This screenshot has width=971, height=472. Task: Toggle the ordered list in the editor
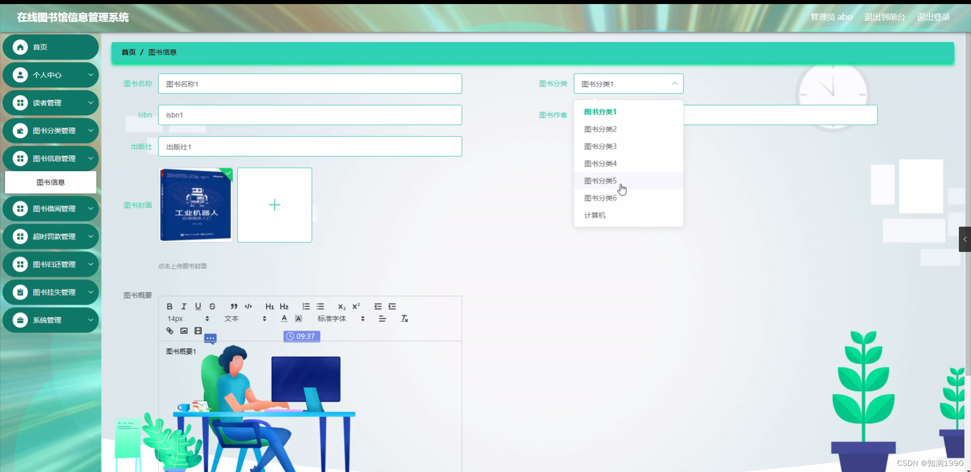pos(305,306)
